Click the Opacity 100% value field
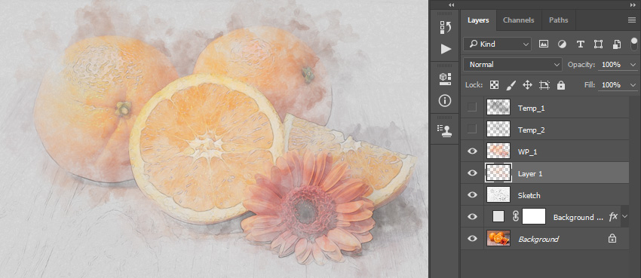The width and height of the screenshot is (641, 278). 613,65
